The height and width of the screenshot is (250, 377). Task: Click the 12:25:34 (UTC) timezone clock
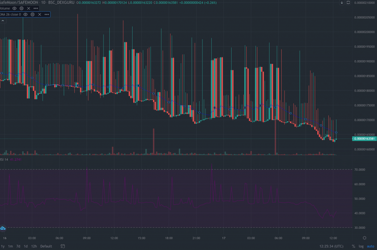331,246
